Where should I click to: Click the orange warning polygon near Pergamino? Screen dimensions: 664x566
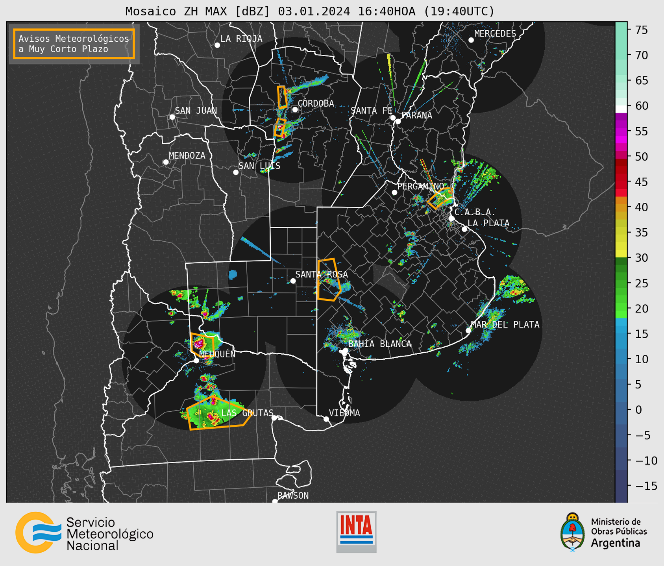pyautogui.click(x=441, y=198)
